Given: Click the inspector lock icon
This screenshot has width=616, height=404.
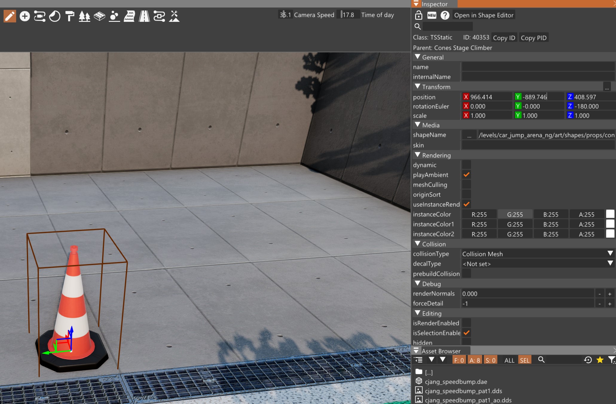Looking at the screenshot, I should tap(418, 15).
